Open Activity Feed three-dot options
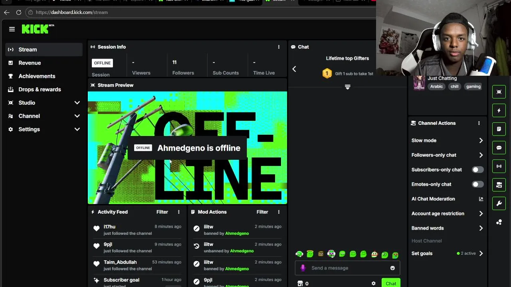The width and height of the screenshot is (511, 287). tap(178, 212)
